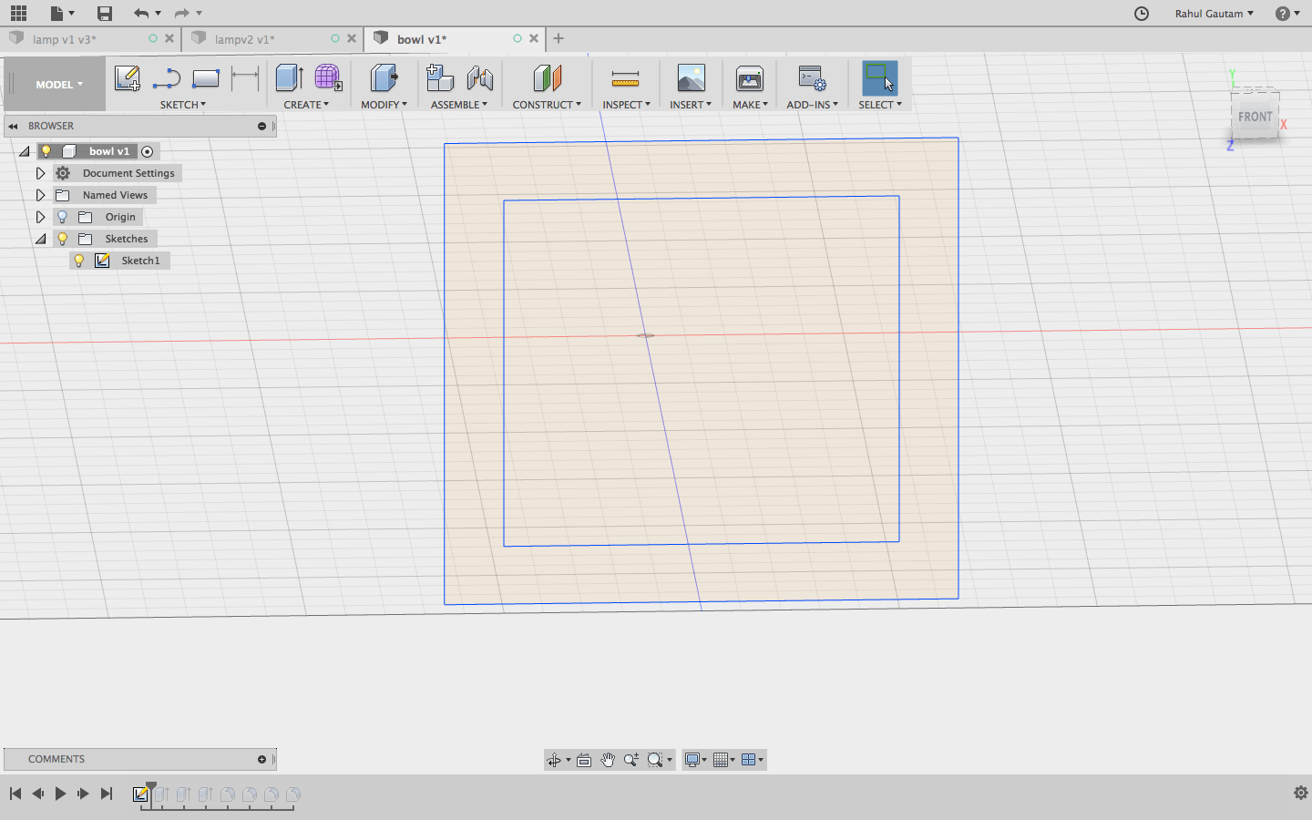
Task: Expand the Document Settings node
Action: (40, 173)
